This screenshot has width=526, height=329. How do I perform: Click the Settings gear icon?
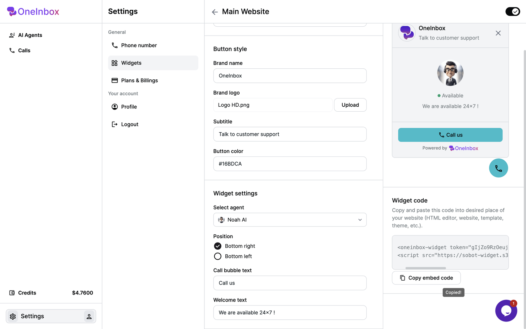[13, 316]
